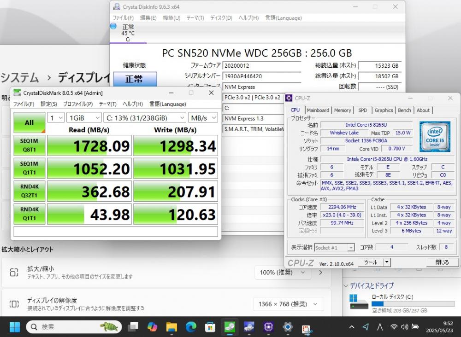Expand the 拡大/縮小 chevron arrow
The width and height of the screenshot is (461, 337).
320,273
